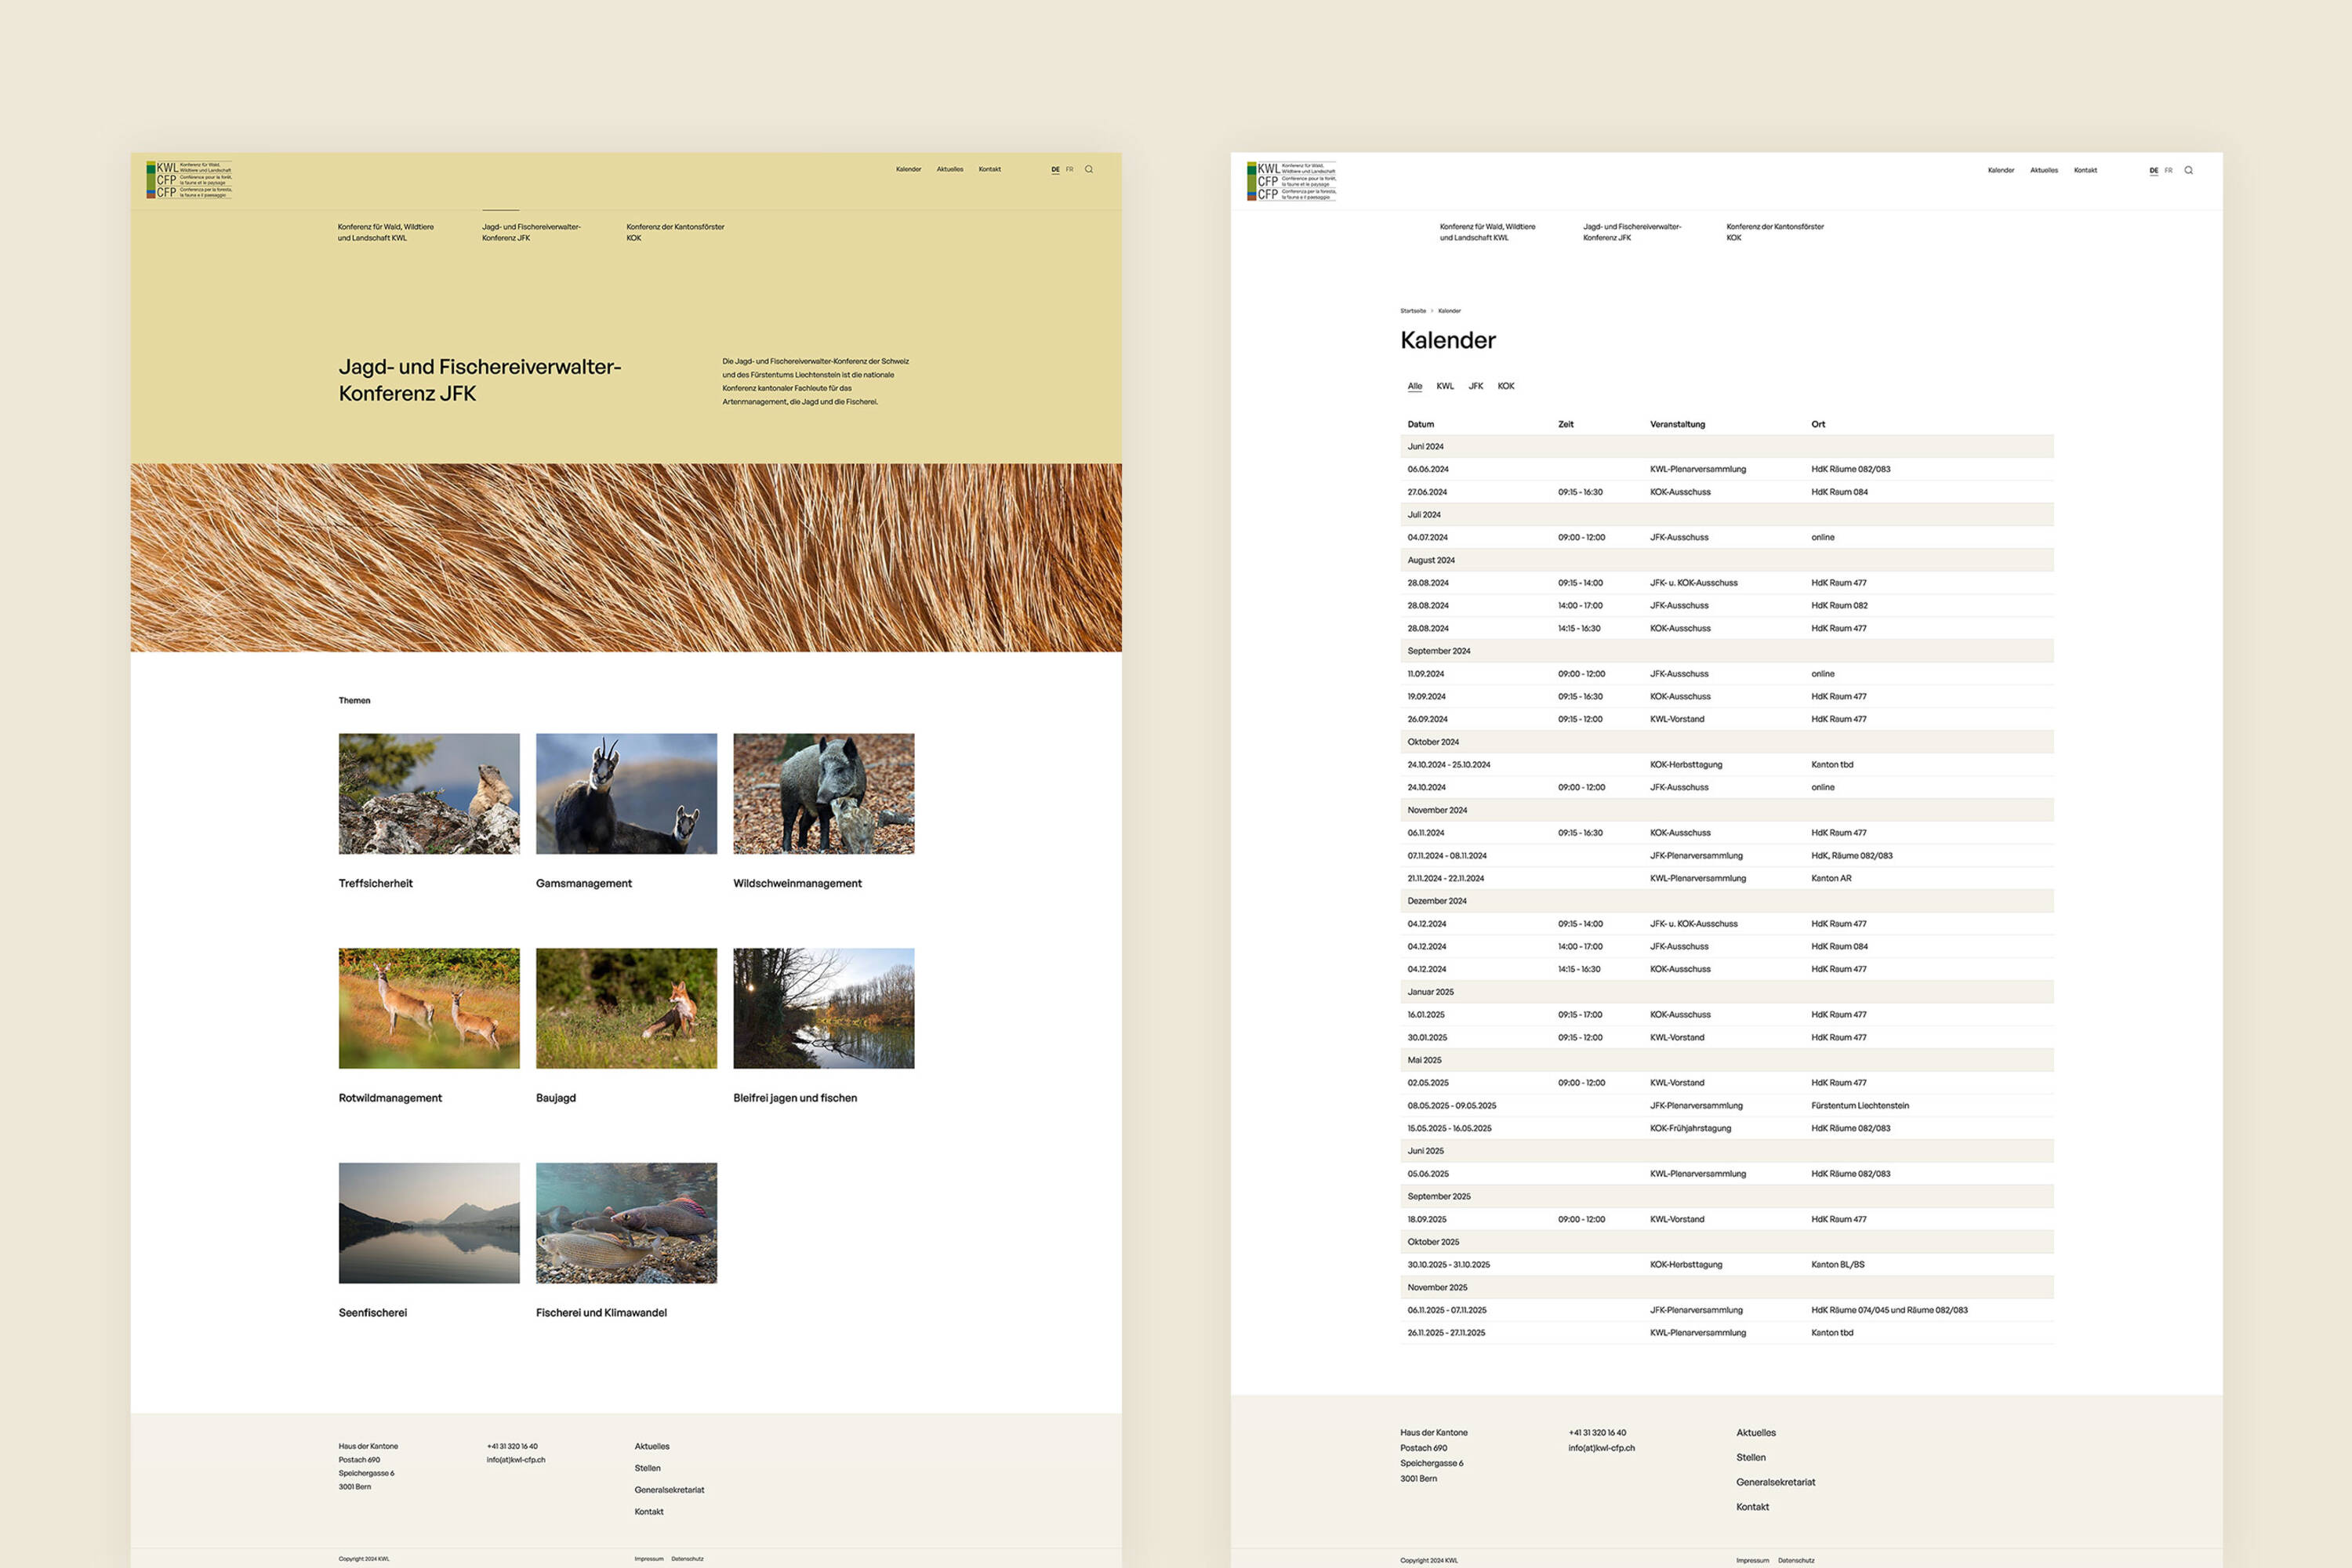Viewport: 2352px width, 1568px height.
Task: Click the email address in left page footer
Action: pyautogui.click(x=516, y=1460)
